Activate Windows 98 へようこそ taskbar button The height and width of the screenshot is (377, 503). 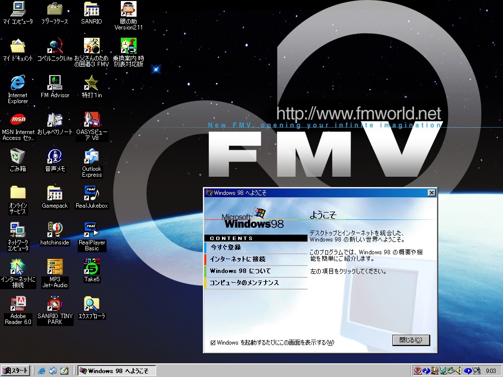click(x=117, y=371)
